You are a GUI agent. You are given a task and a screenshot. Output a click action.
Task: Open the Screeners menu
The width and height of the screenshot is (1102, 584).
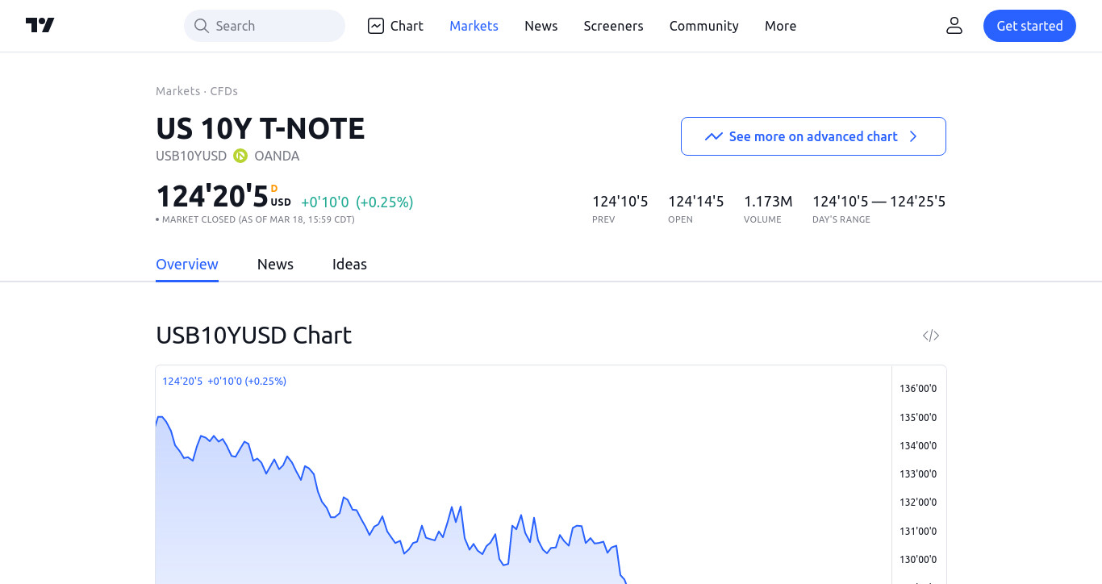coord(613,26)
